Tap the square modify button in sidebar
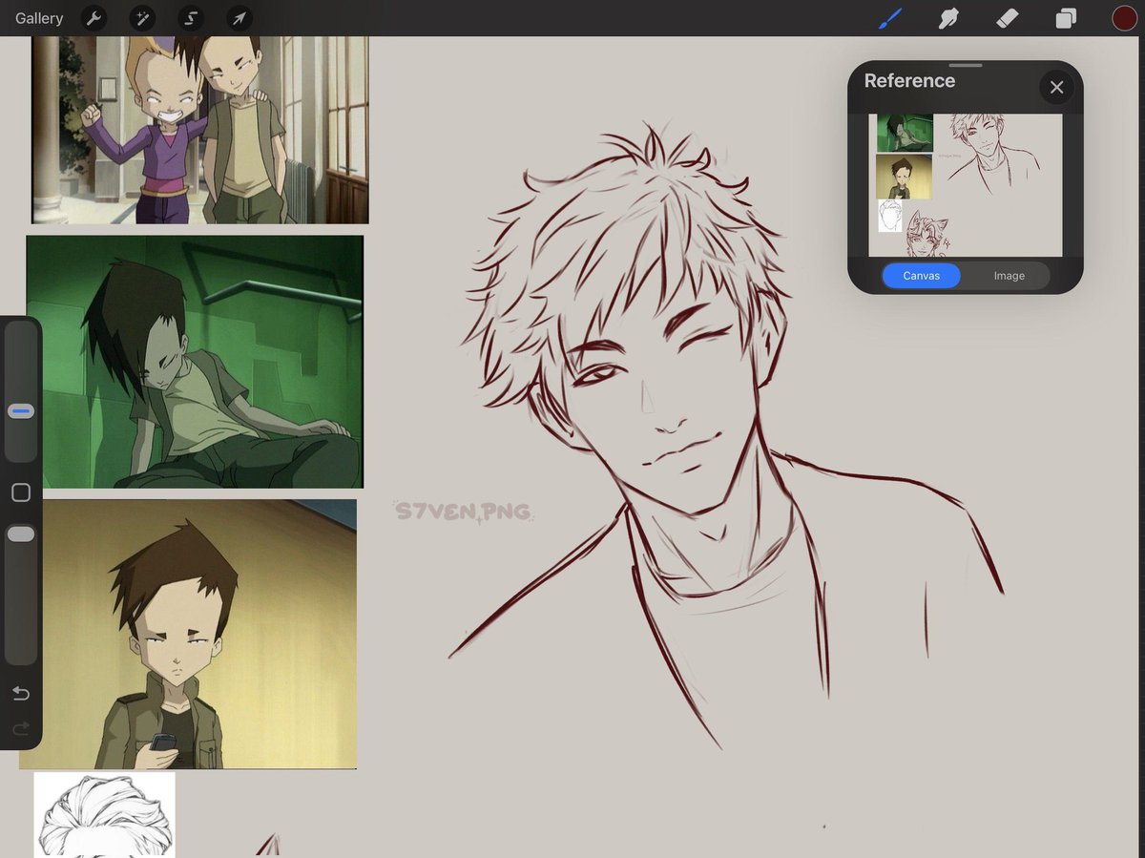The width and height of the screenshot is (1145, 858). click(x=21, y=492)
